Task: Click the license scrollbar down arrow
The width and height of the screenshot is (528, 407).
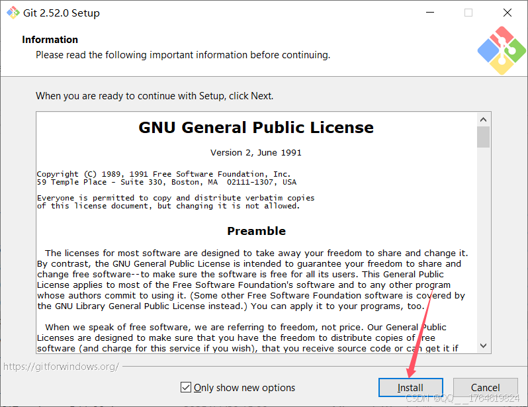Action: point(483,345)
